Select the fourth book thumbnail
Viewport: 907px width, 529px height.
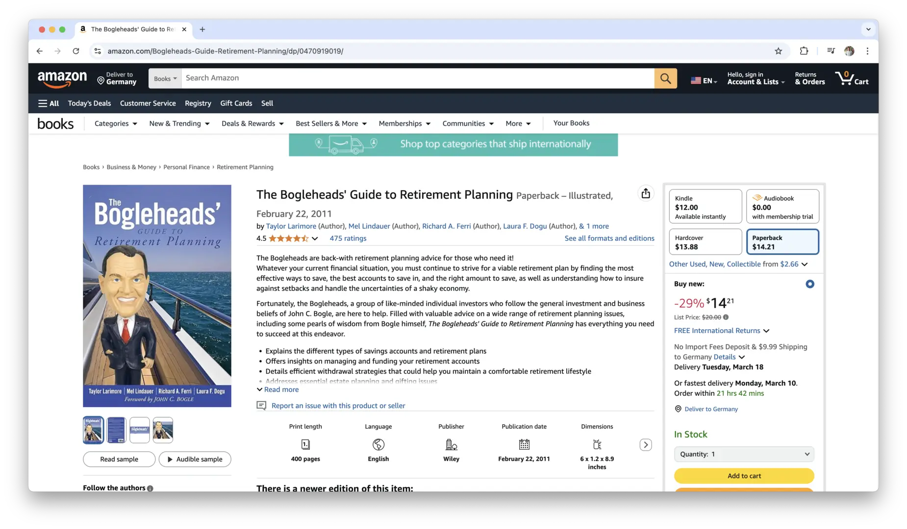(x=163, y=430)
